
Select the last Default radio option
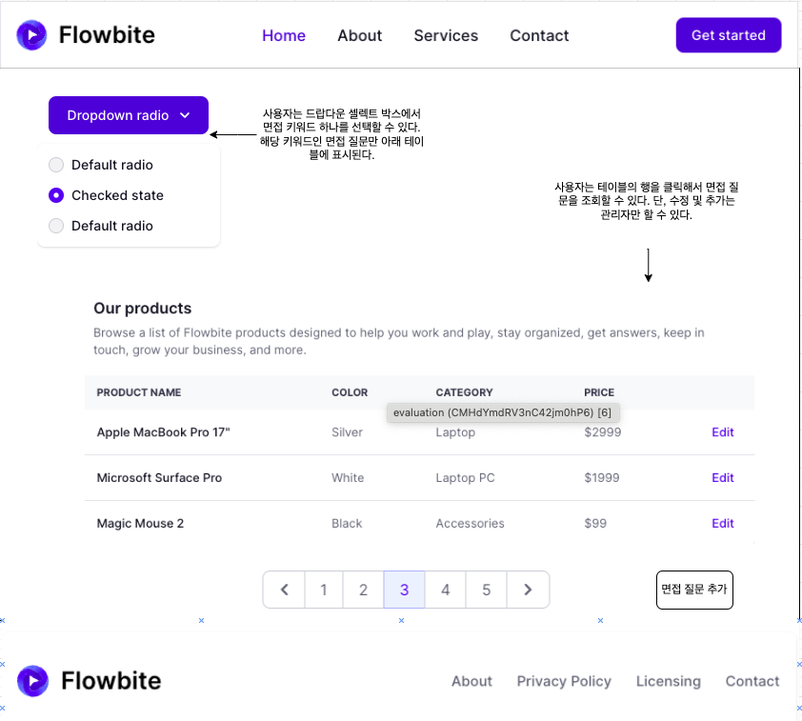coord(56,226)
